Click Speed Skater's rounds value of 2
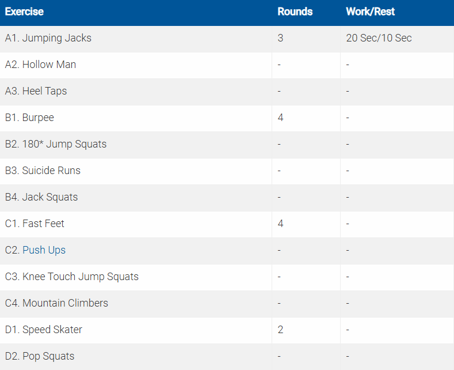Viewport: 454px width, 370px height. (280, 330)
